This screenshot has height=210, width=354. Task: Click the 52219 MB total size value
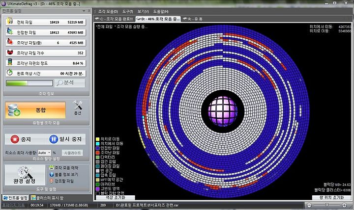[75, 22]
